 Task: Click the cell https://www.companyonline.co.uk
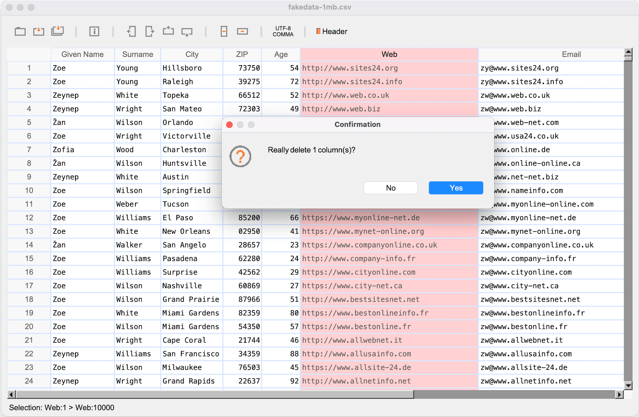click(x=389, y=245)
